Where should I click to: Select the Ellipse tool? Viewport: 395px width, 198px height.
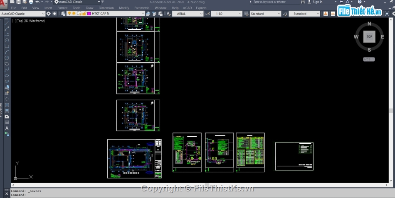pos(7,75)
